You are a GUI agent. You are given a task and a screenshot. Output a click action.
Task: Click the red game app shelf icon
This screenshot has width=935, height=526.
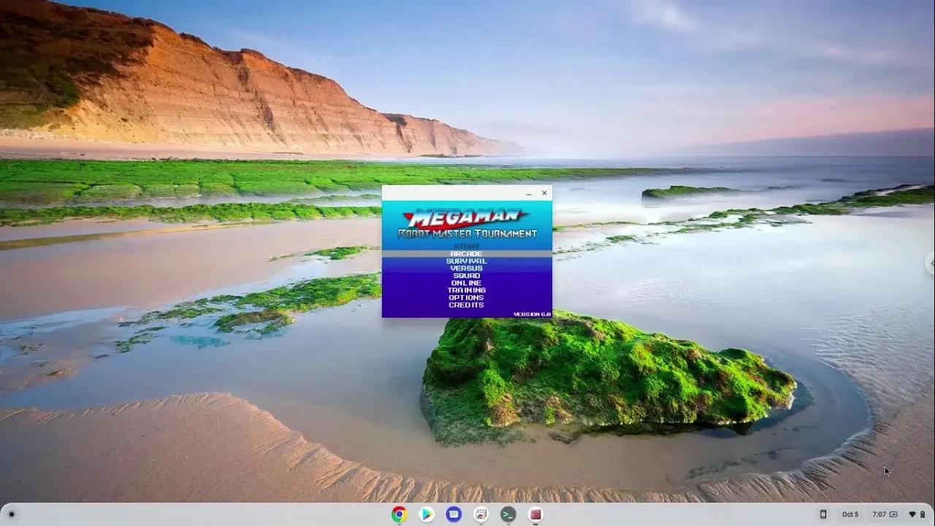535,514
